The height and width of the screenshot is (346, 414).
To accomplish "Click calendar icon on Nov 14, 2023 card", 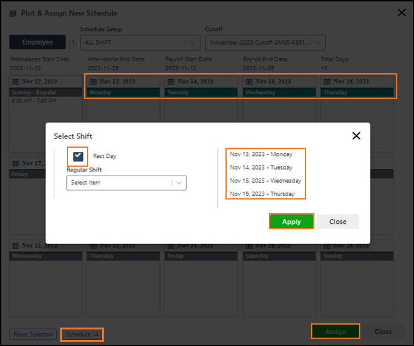I will pos(171,82).
